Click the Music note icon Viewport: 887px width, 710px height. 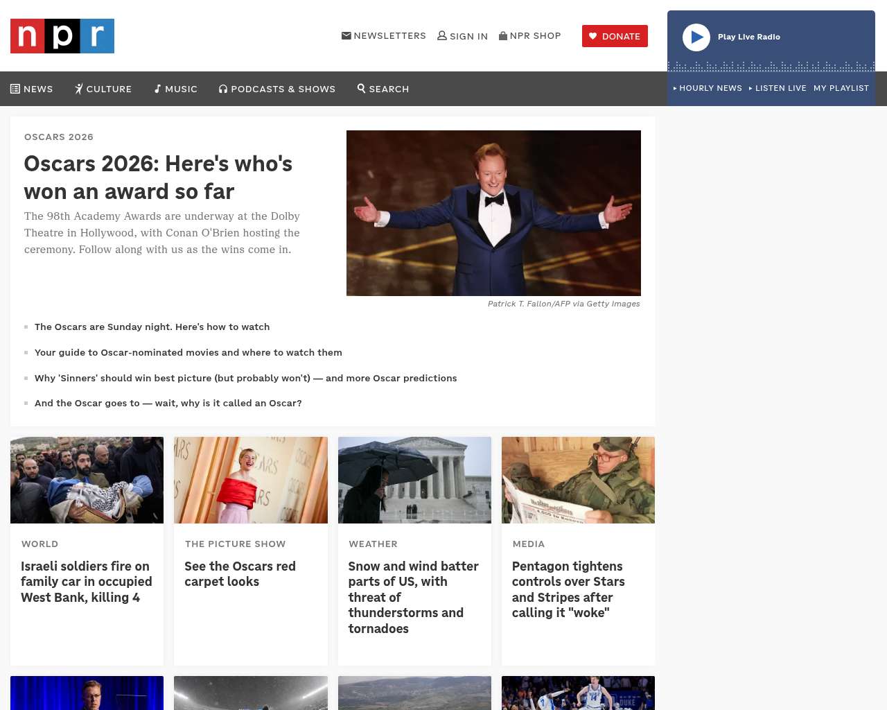tap(157, 89)
